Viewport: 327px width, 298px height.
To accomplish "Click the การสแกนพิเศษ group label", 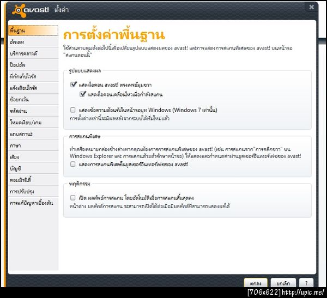I will [84, 137].
